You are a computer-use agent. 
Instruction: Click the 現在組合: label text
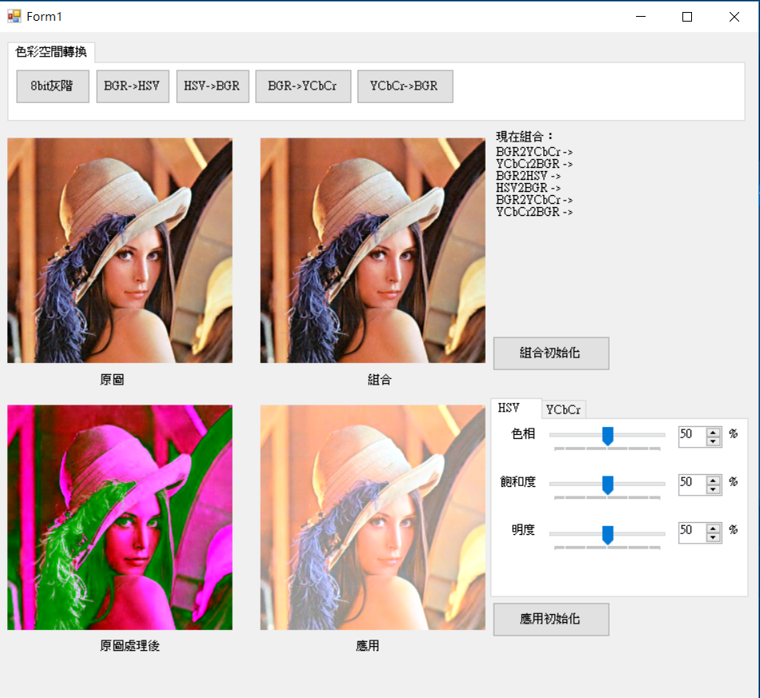point(525,137)
